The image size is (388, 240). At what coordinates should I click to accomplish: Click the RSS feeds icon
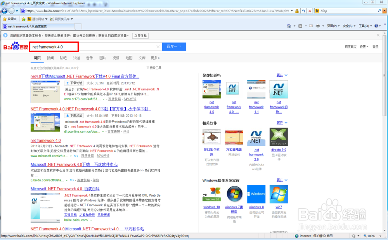[x=300, y=26]
